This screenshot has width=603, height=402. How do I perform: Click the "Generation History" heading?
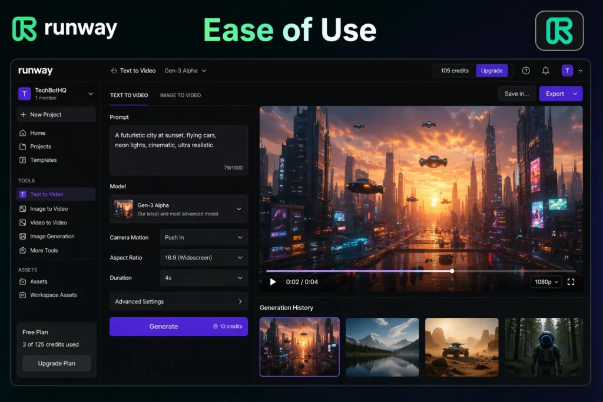click(x=287, y=307)
